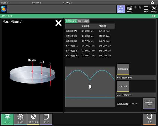Click the セルフ位置 button
Screen dimensions: 158x126
pyautogui.click(x=123, y=86)
